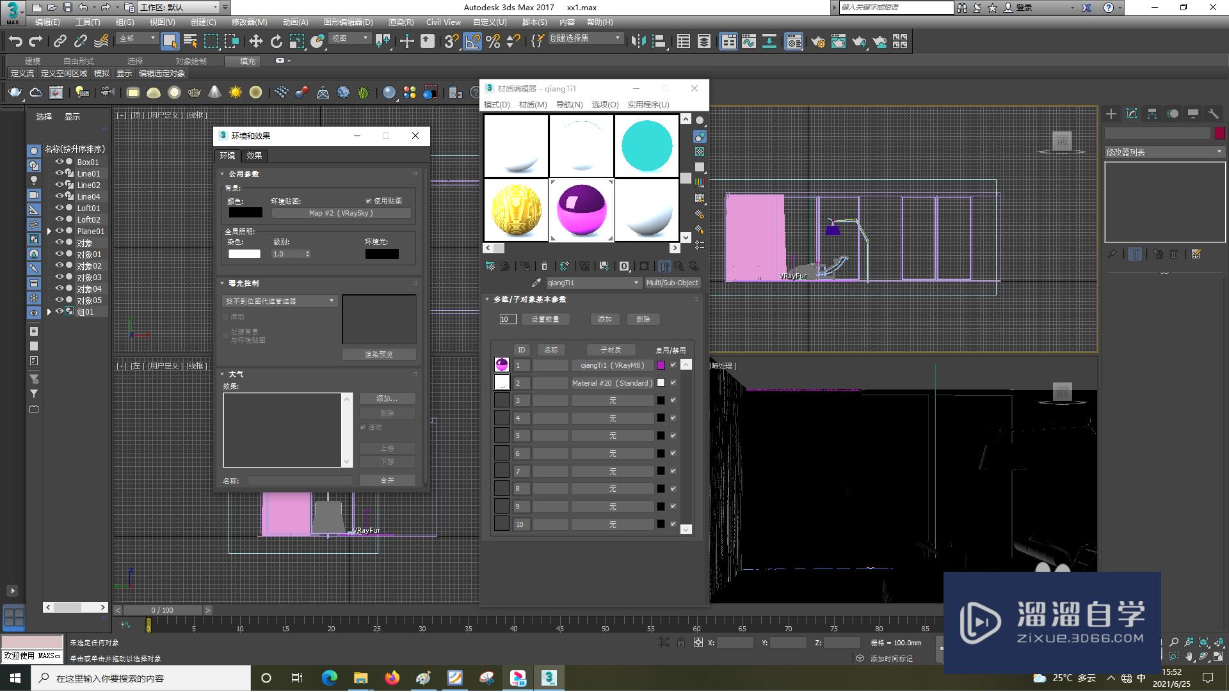Image resolution: width=1229 pixels, height=692 pixels.
Task: Click Get Material icon in Material Editor
Action: point(490,266)
